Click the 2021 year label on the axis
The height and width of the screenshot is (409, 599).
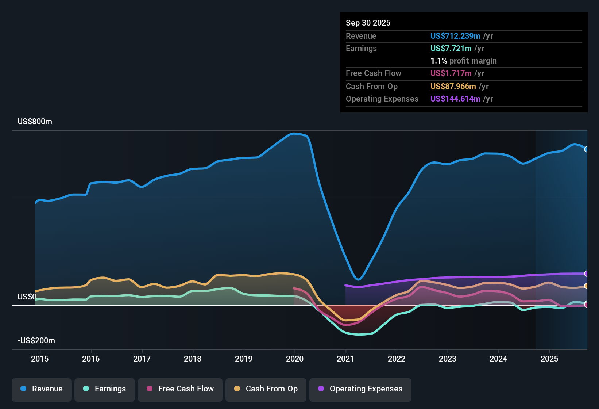point(345,359)
